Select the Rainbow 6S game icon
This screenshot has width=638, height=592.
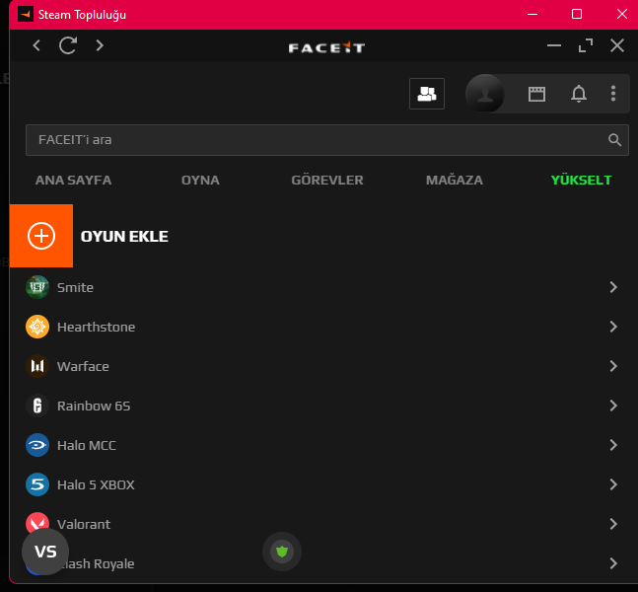(37, 406)
